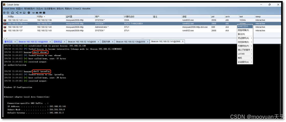Expand the LSTAR submenu
The image size is (286, 122).
tap(245, 54)
